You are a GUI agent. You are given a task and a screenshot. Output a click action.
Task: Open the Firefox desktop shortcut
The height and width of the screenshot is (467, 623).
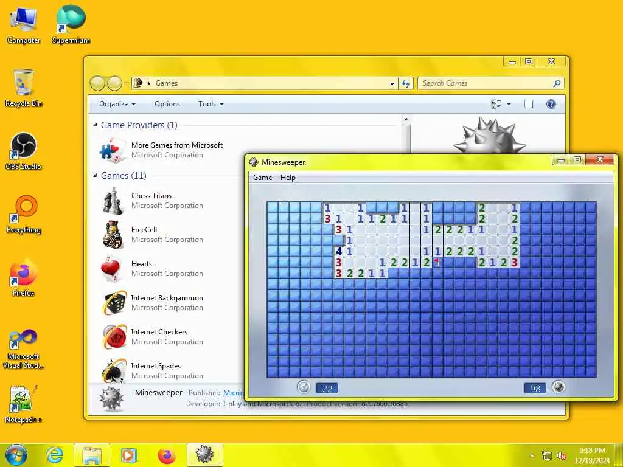coord(24,277)
